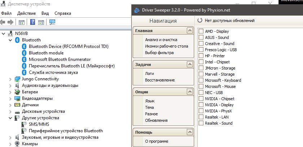The width and height of the screenshot is (303, 147).
Task: Click the Дисковые устройства drive icon
Action: click(x=17, y=112)
